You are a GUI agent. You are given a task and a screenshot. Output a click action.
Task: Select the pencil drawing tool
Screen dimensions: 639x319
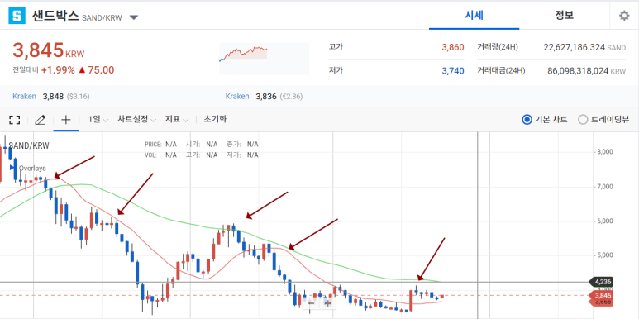40,120
